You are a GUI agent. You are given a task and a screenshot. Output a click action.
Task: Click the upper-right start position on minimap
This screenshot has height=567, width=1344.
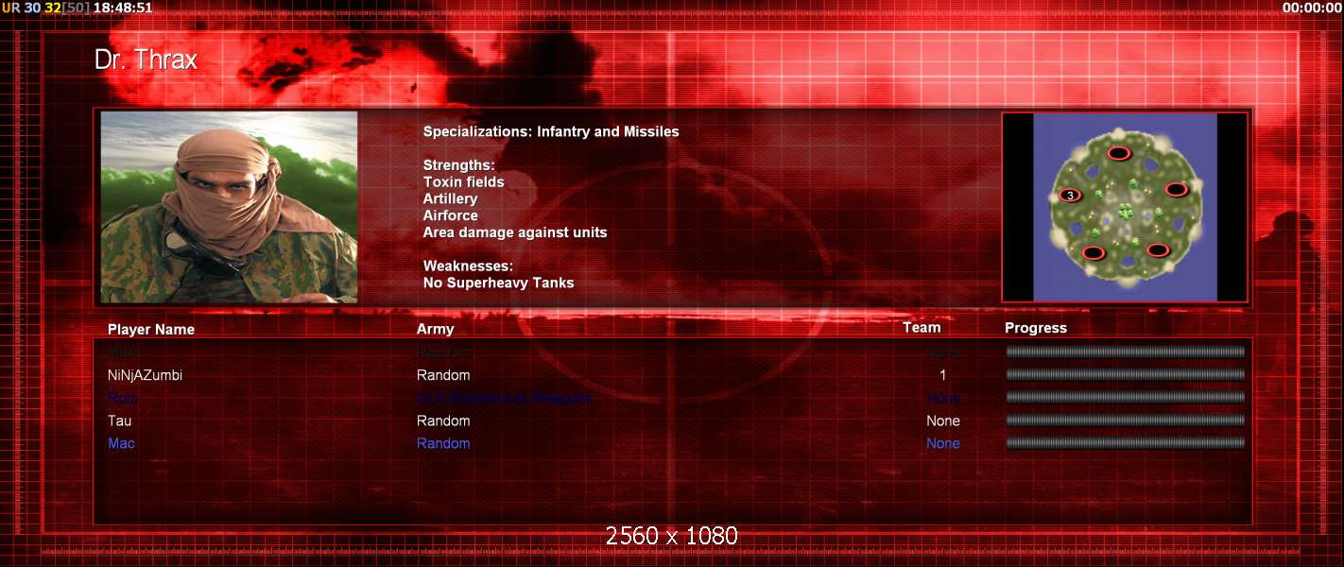[1176, 189]
